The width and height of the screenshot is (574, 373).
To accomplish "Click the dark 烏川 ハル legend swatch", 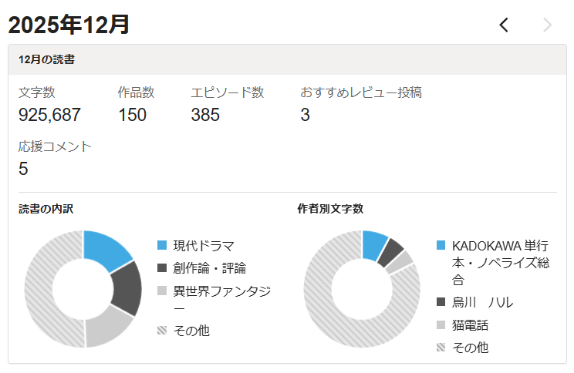I will tap(441, 302).
